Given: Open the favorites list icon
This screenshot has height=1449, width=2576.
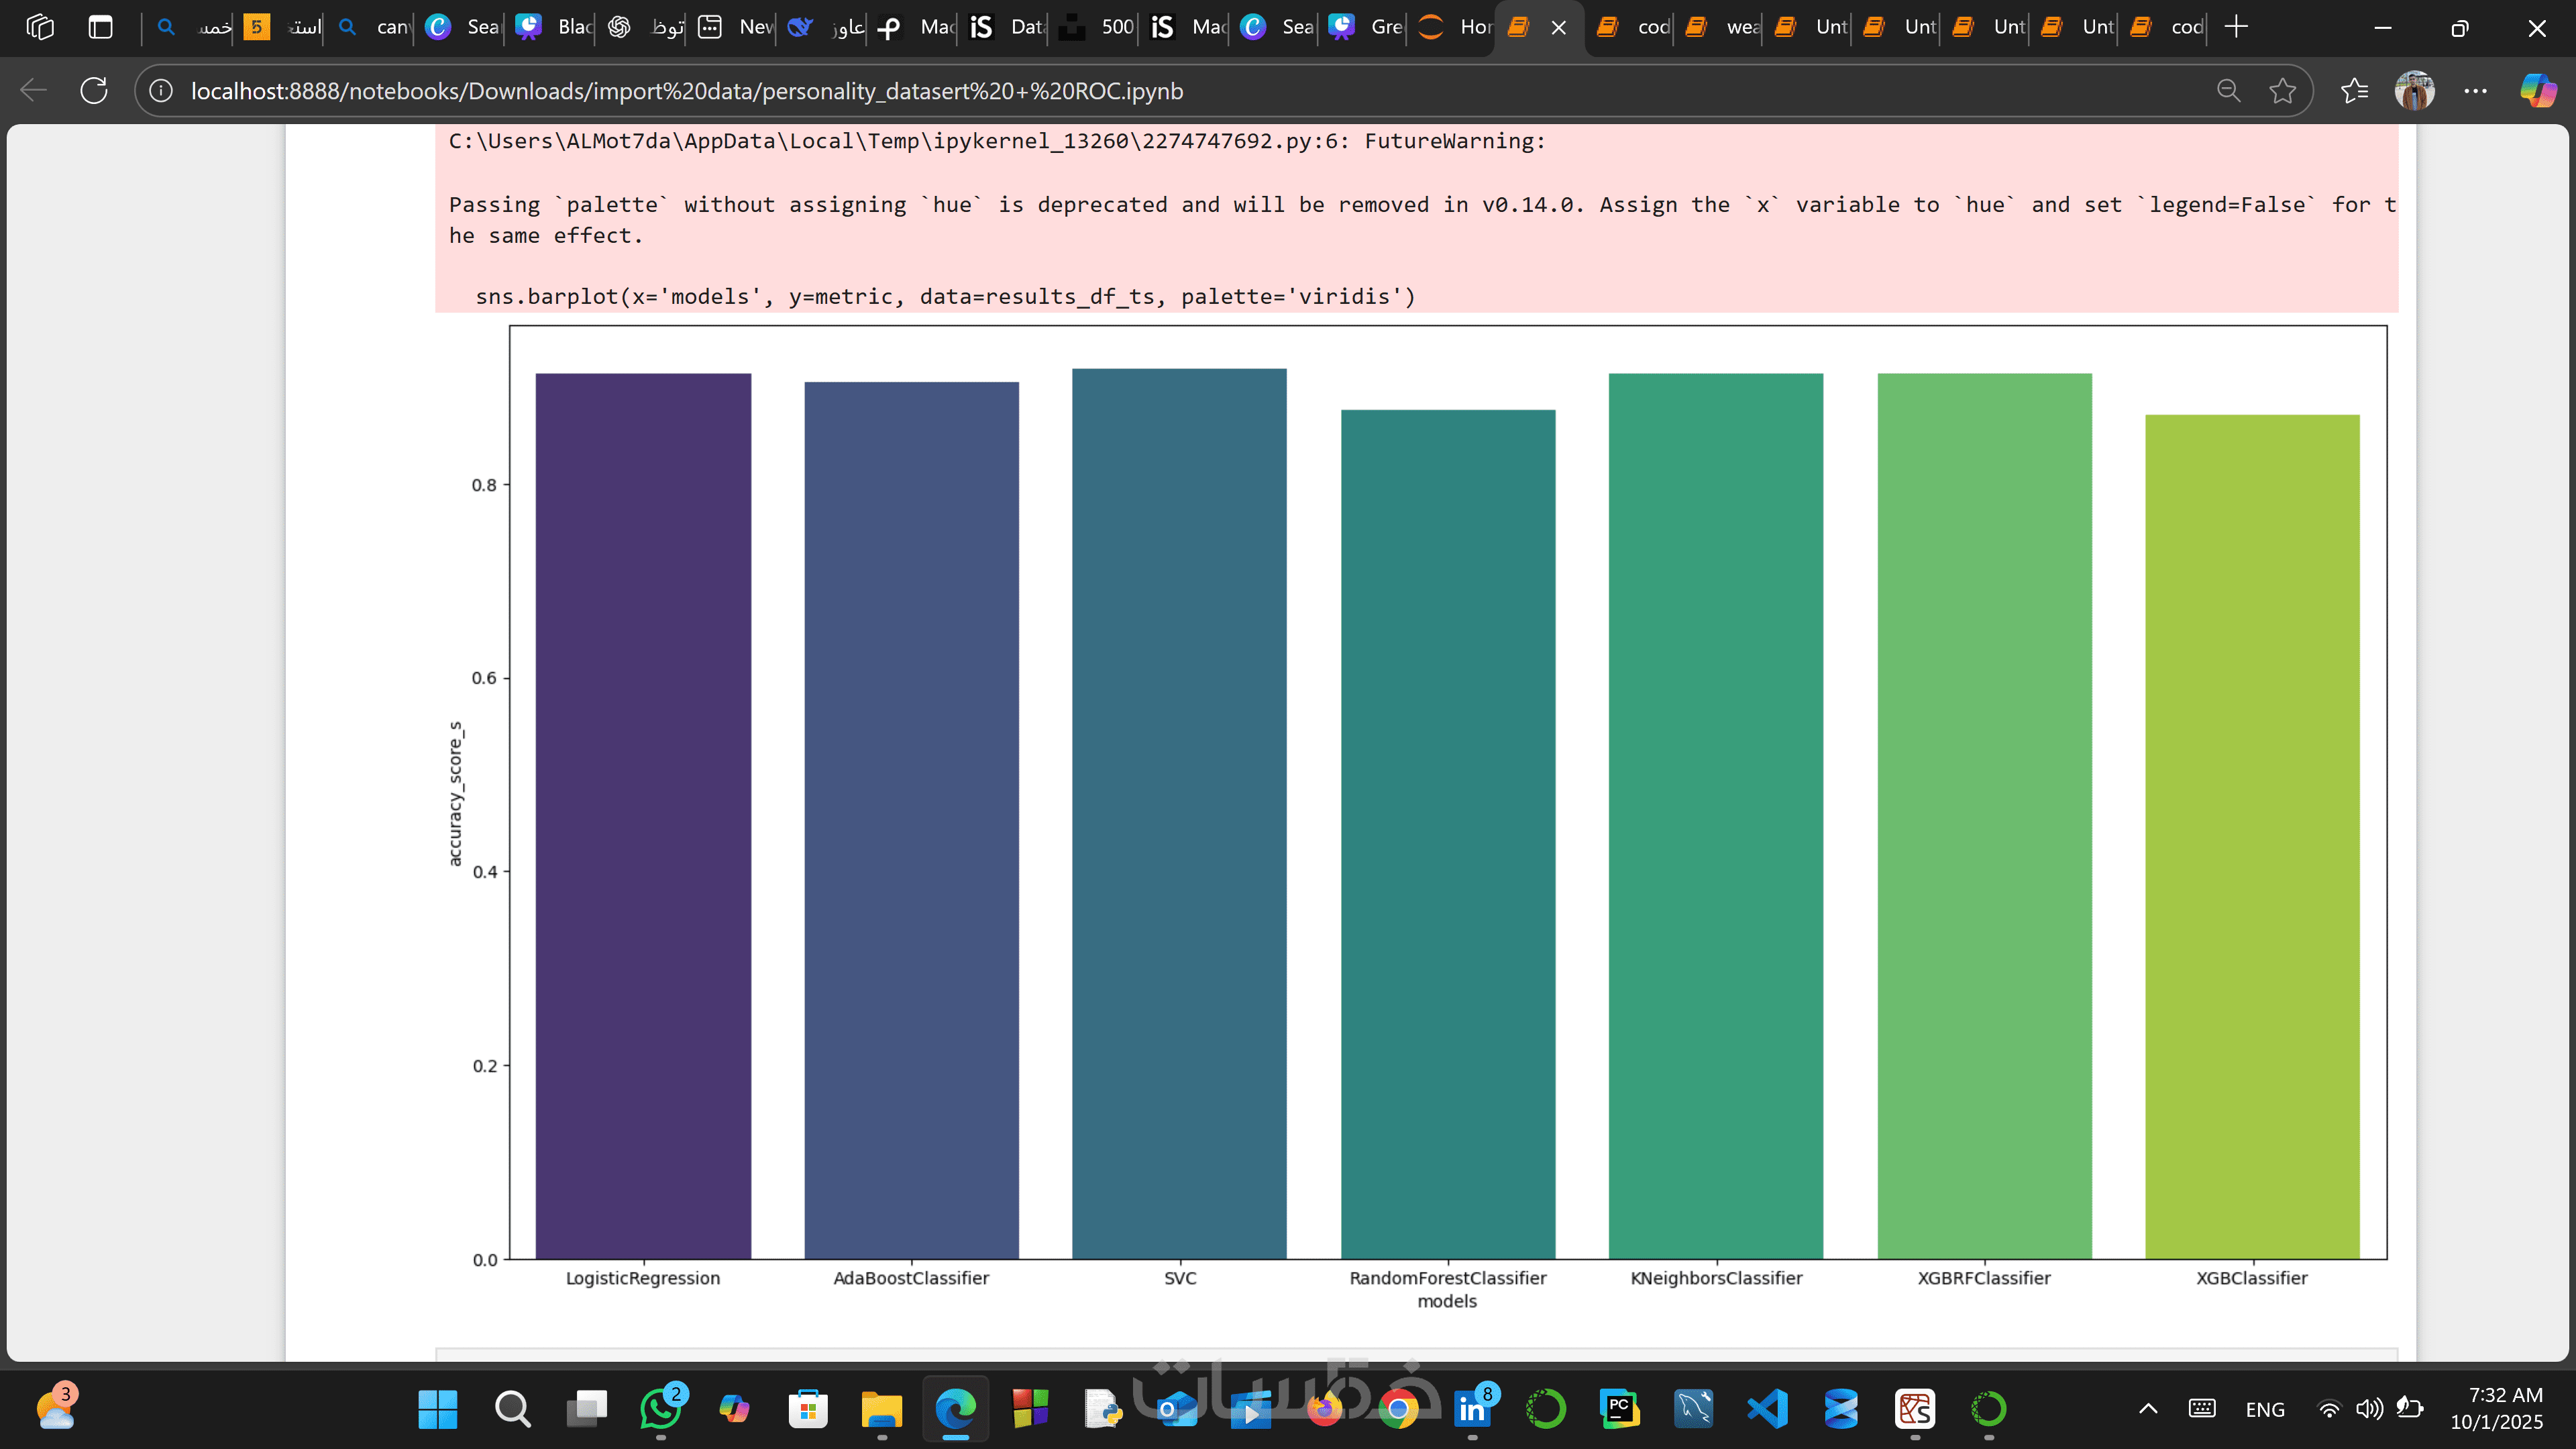Looking at the screenshot, I should pos(2354,91).
